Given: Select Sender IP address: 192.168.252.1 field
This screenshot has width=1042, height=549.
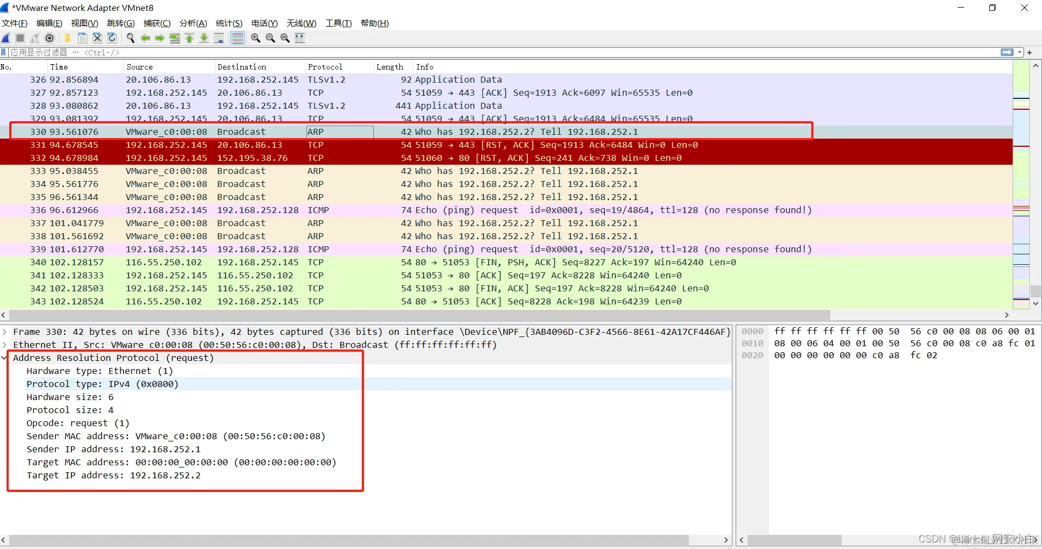Looking at the screenshot, I should coord(113,449).
